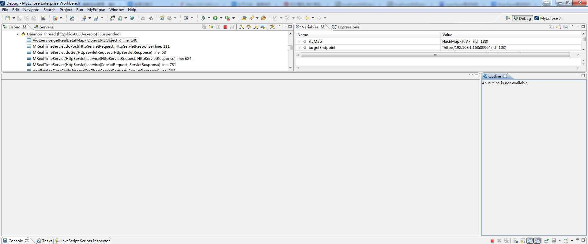The width and height of the screenshot is (588, 244).
Task: Open the Help menu
Action: pyautogui.click(x=132, y=10)
